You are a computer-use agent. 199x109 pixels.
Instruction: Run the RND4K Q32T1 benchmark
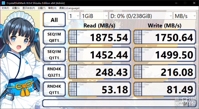(54, 72)
